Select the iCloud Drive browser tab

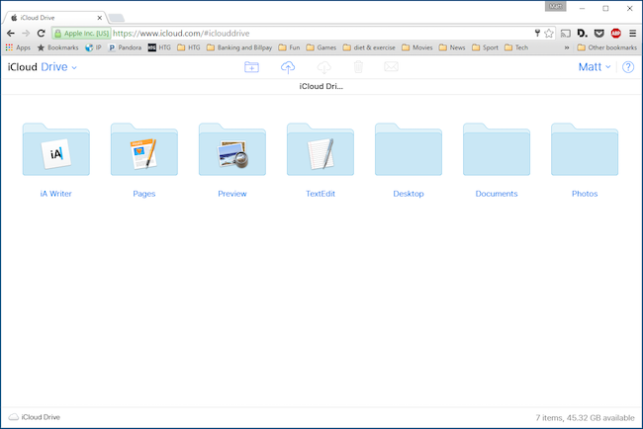tap(55, 18)
